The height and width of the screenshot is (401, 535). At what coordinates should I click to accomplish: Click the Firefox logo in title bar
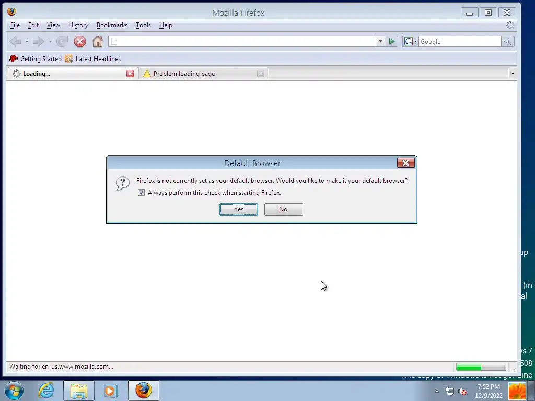[x=12, y=12]
